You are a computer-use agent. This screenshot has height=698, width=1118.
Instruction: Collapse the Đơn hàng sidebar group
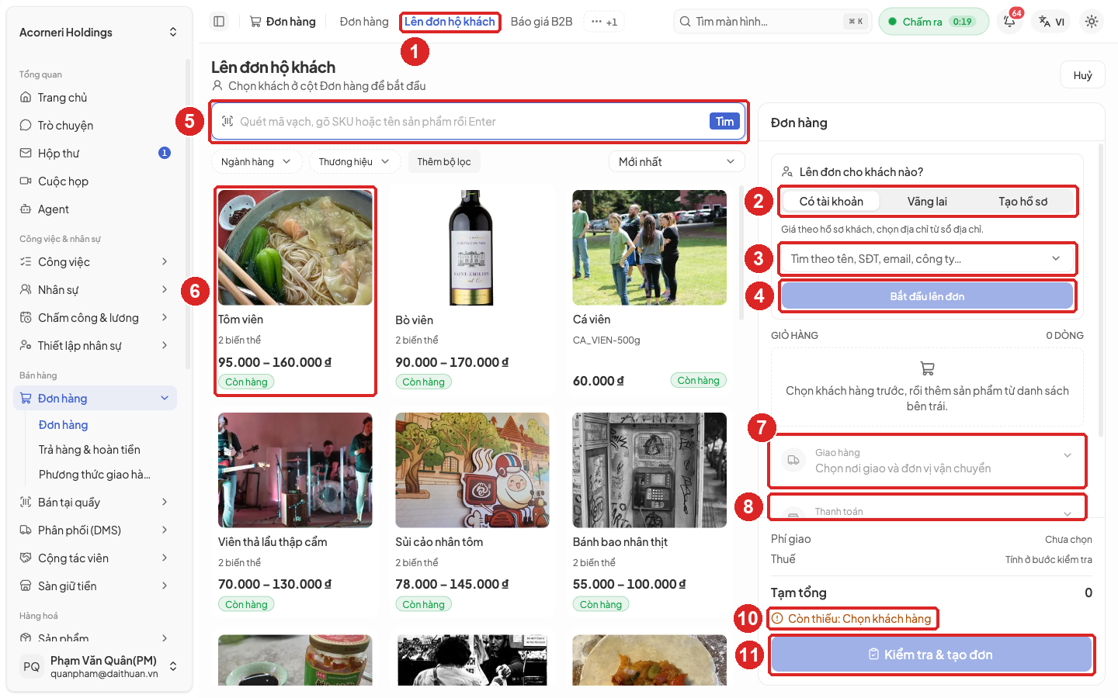(95, 399)
